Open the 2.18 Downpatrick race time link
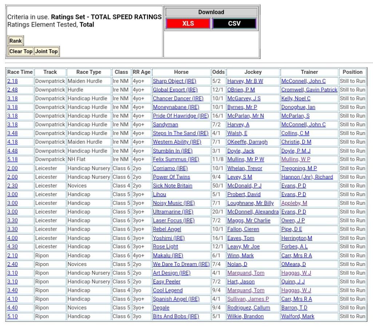The image size is (373, 329). 12,81
